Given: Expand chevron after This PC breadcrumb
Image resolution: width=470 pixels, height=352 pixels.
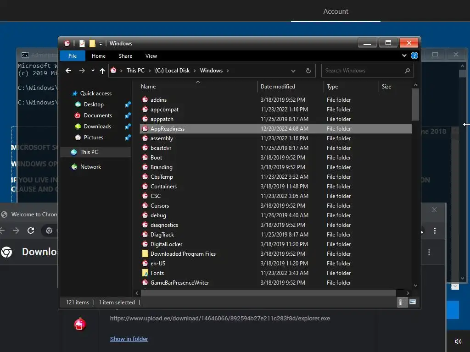Looking at the screenshot, I should (150, 71).
